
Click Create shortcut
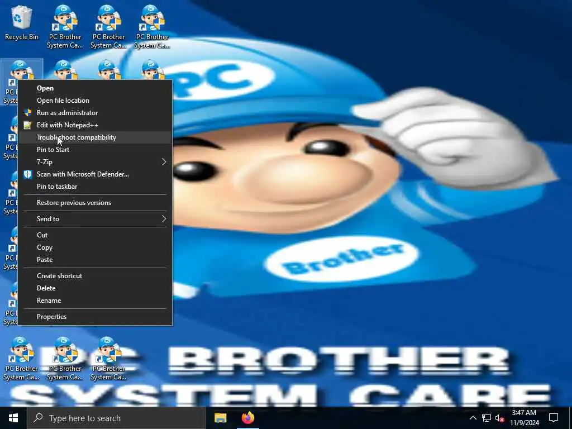(x=95, y=276)
